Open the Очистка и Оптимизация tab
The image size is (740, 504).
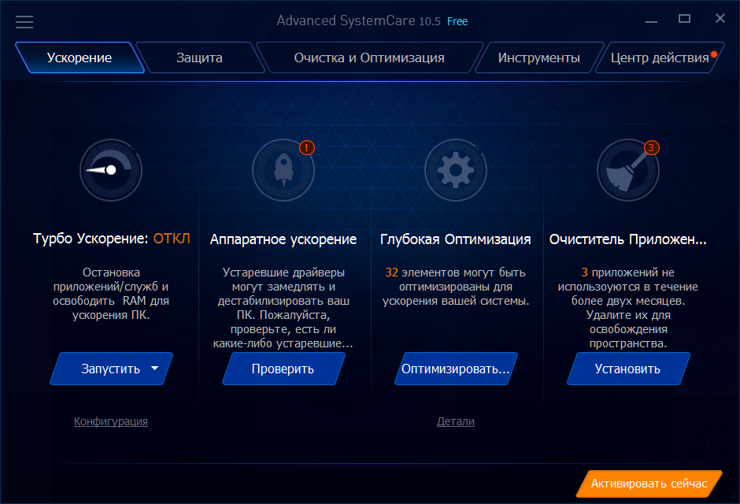point(369,58)
